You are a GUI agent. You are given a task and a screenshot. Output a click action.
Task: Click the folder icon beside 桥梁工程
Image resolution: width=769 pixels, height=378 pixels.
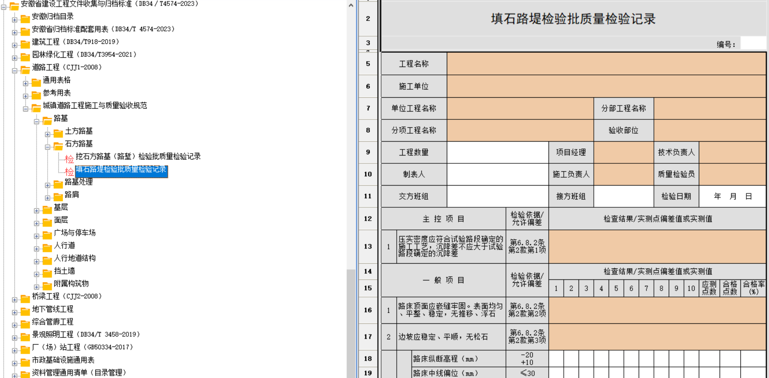click(25, 297)
